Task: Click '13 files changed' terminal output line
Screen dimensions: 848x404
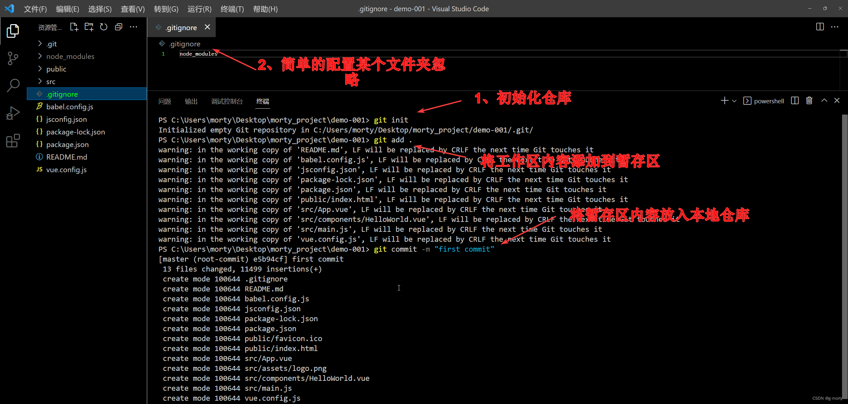Action: click(242, 269)
